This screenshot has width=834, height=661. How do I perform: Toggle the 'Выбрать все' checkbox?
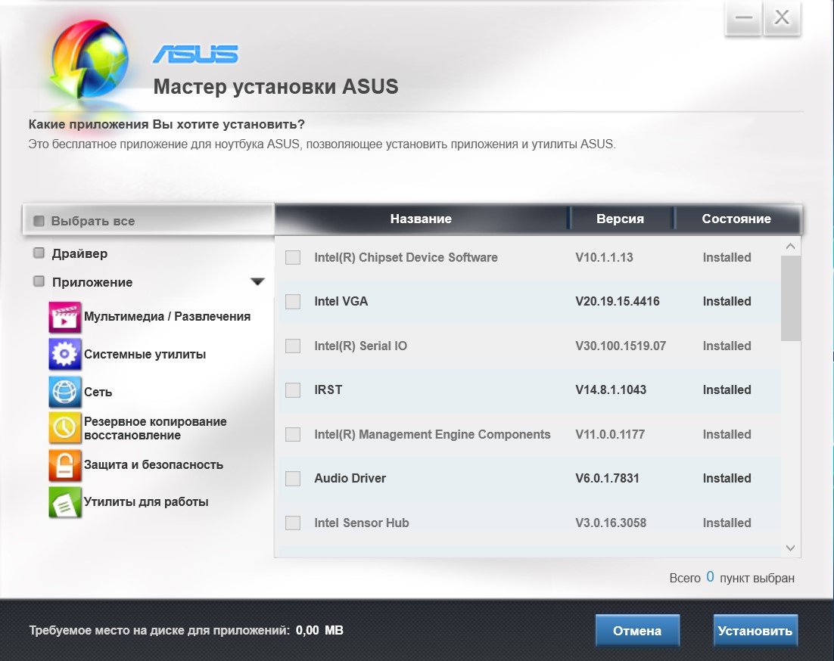tap(39, 221)
